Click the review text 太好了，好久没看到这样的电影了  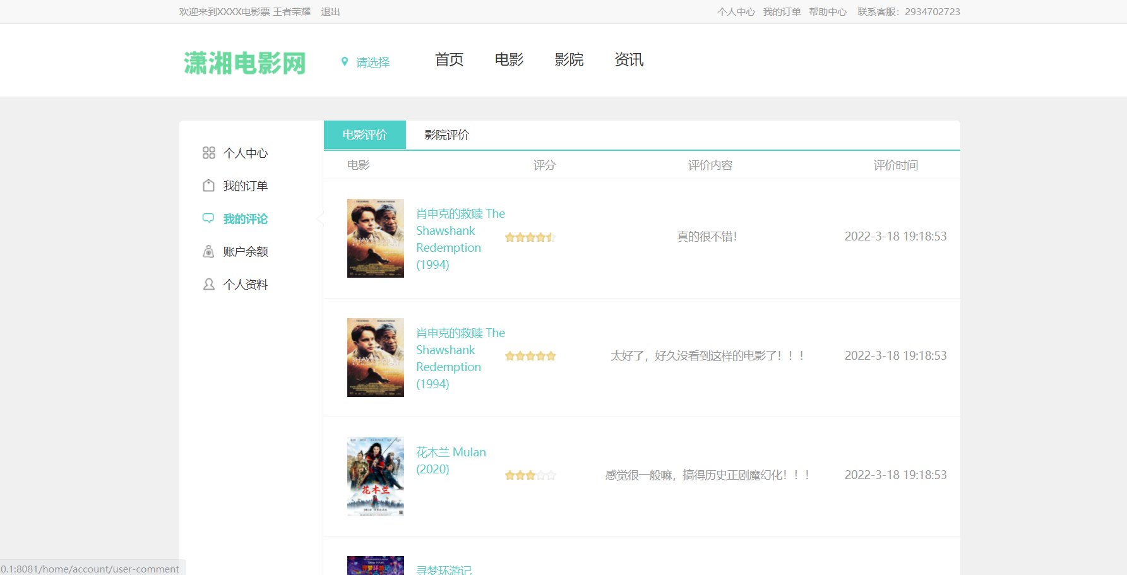tap(707, 356)
